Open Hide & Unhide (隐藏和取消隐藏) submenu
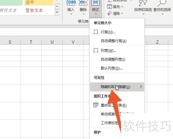The width and height of the screenshot is (173, 139). tap(117, 87)
